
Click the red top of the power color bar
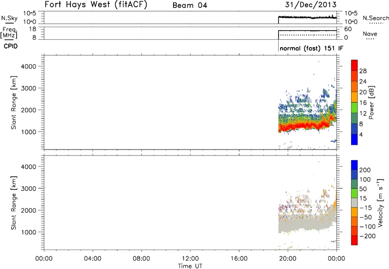click(354, 65)
